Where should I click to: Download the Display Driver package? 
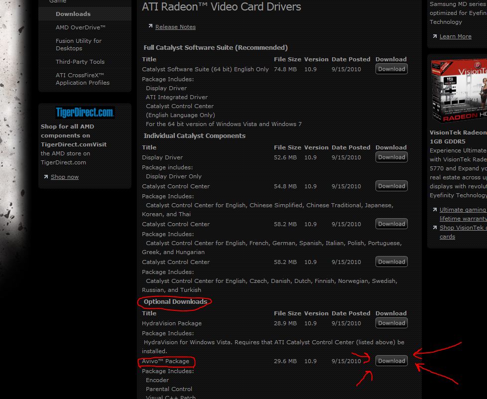[x=391, y=157]
